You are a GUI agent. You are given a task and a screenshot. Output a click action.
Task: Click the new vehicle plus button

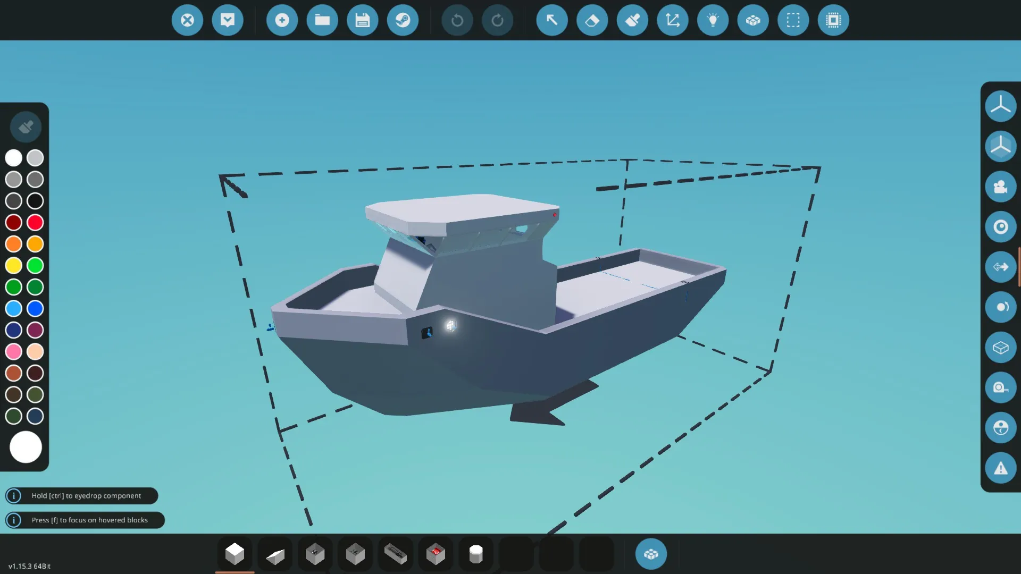pos(282,20)
